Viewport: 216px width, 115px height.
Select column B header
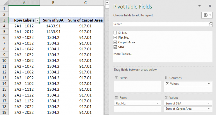(53, 3)
